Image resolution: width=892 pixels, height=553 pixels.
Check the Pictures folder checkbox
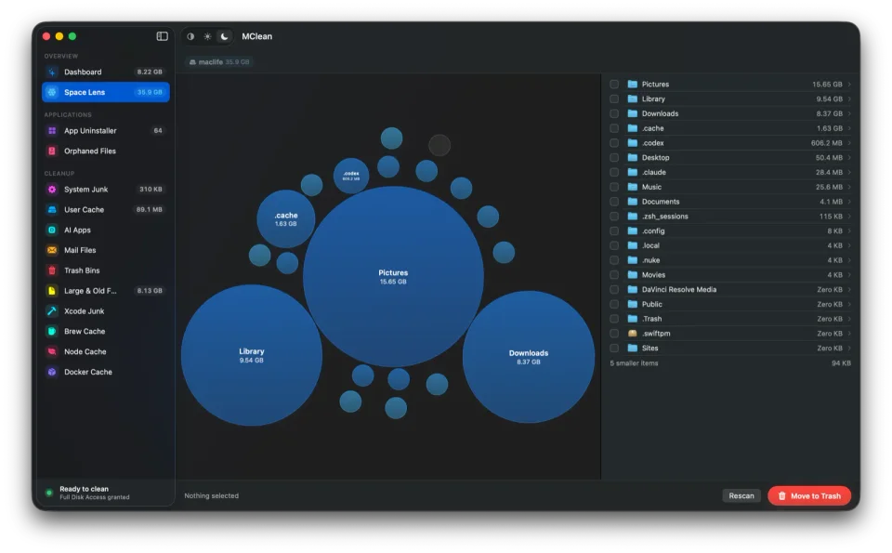click(x=614, y=85)
